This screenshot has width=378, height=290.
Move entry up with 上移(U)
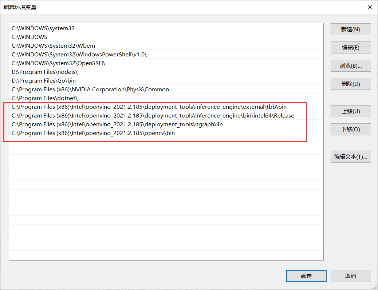(351, 111)
